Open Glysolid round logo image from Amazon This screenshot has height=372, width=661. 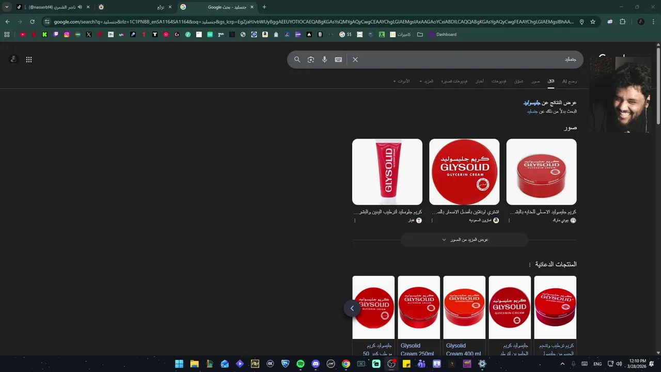(x=464, y=172)
